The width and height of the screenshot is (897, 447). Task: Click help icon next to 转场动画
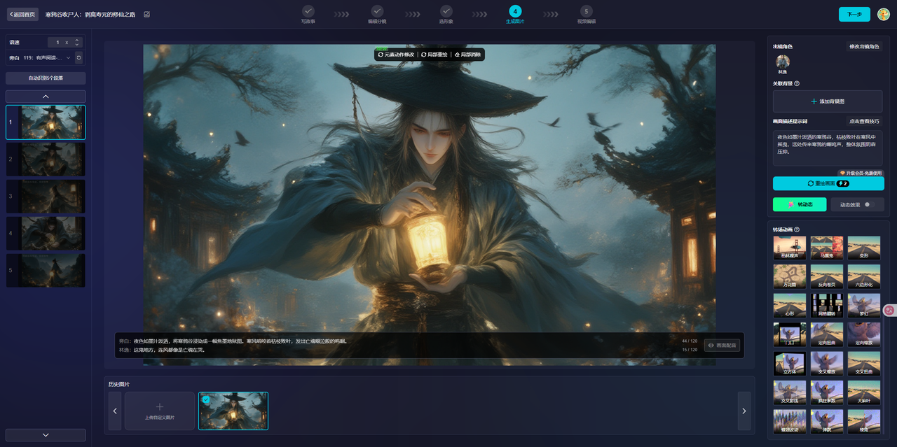pos(797,229)
